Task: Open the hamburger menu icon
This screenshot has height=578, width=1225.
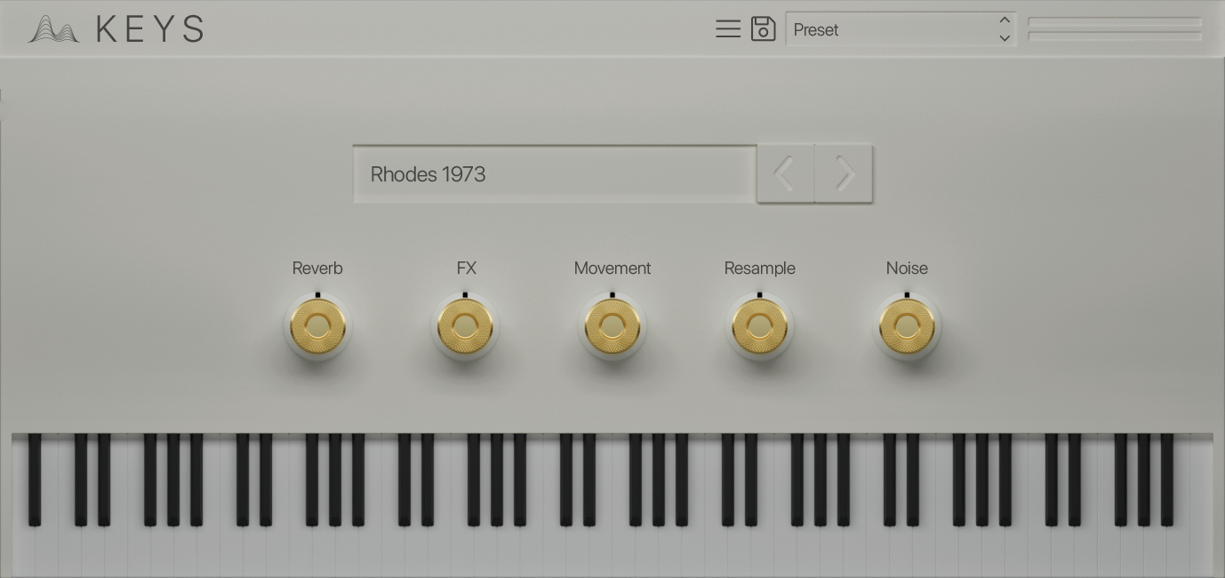Action: coord(728,29)
